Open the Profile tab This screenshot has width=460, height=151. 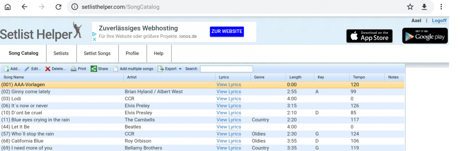point(132,53)
